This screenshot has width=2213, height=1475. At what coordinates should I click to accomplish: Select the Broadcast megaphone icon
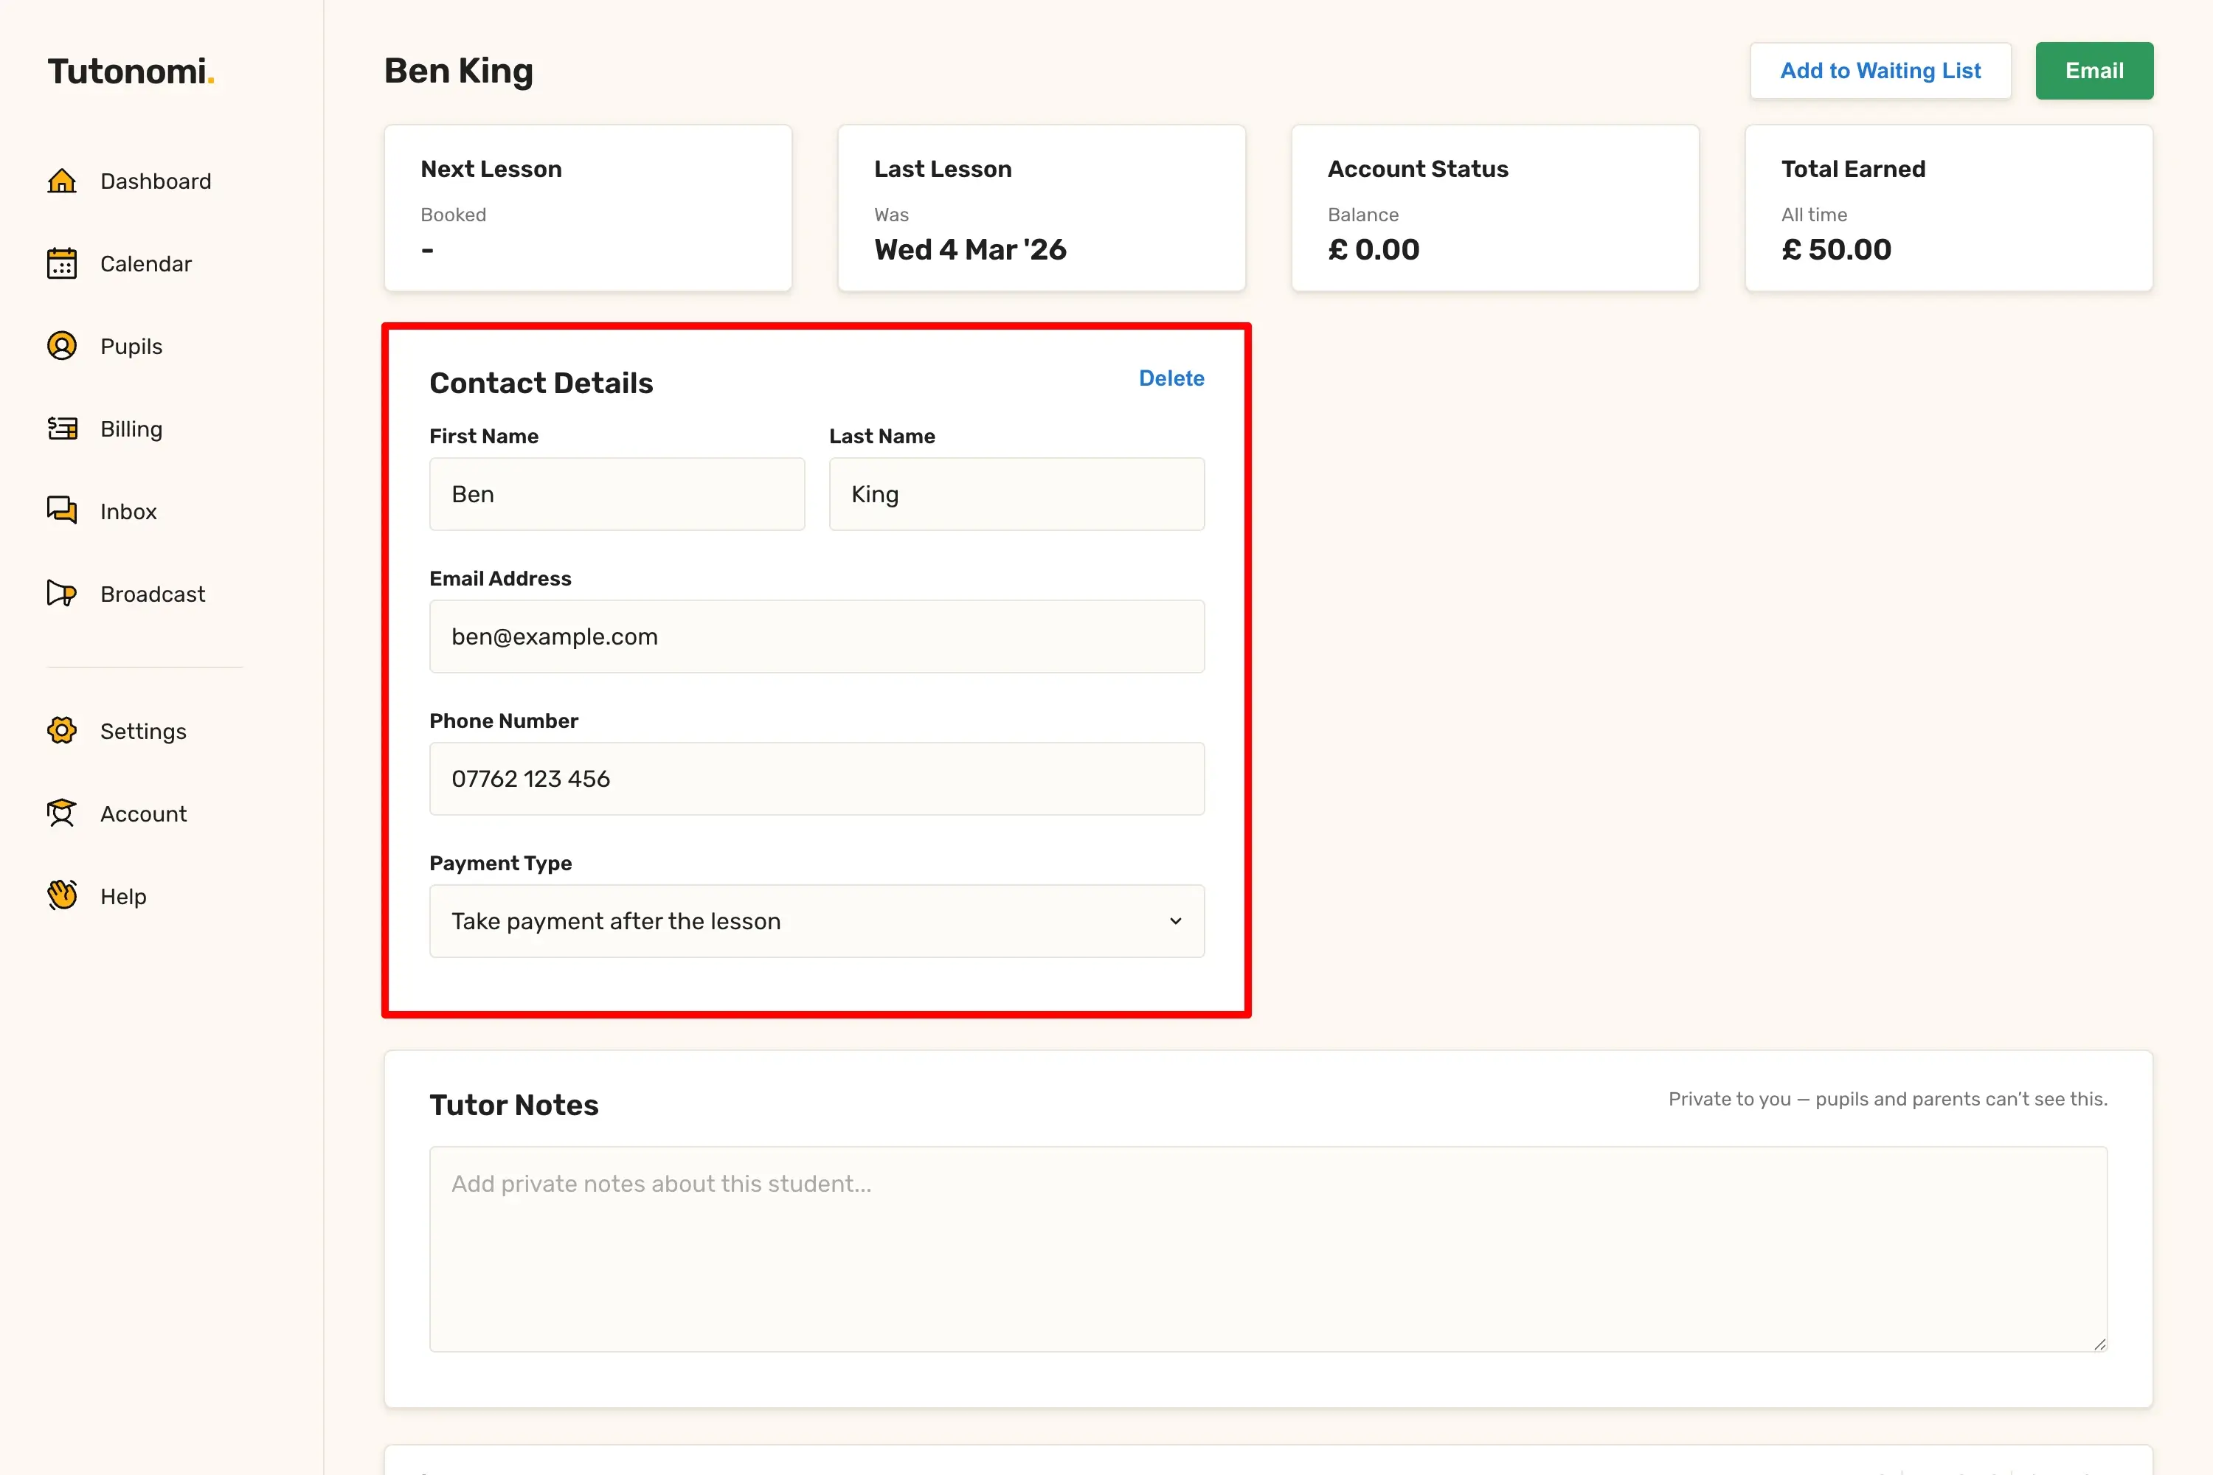tap(62, 594)
